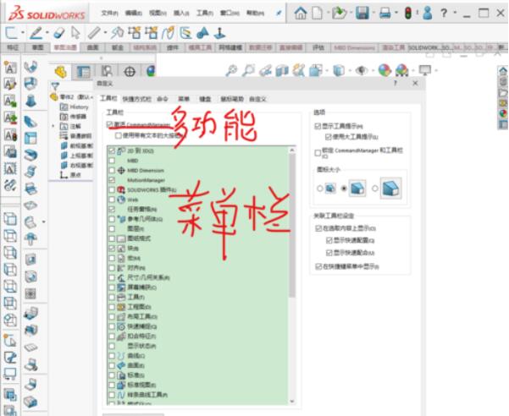The image size is (509, 416).
Task: Toggle the MotionManager checkbox
Action: (112, 180)
